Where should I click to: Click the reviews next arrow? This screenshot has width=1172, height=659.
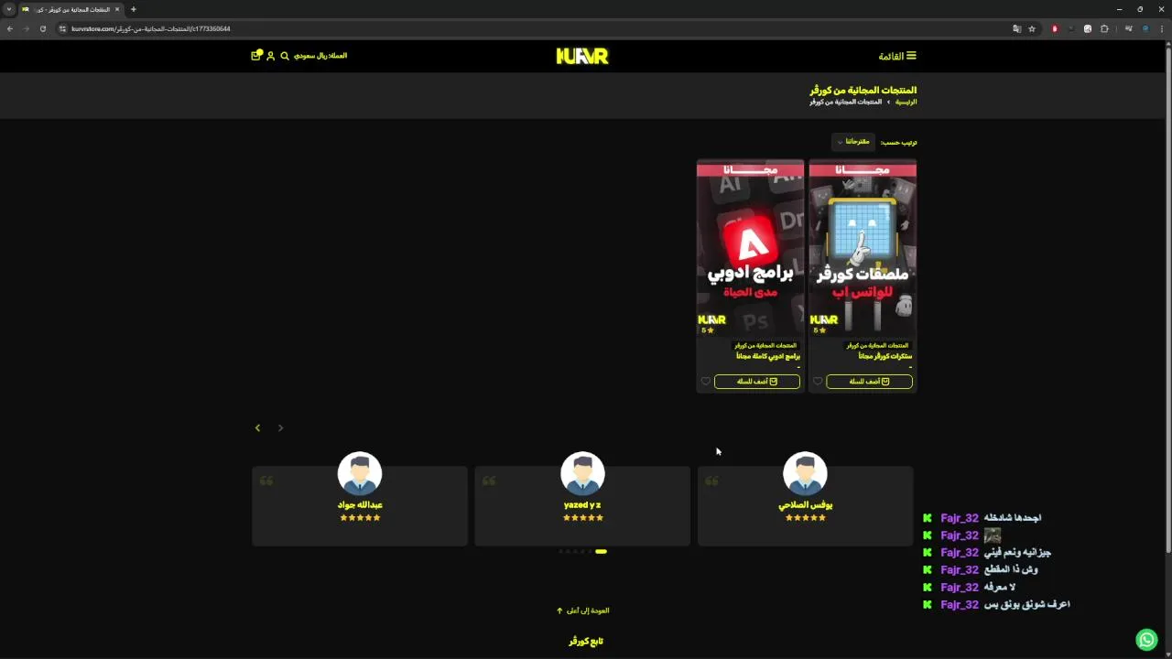(257, 427)
